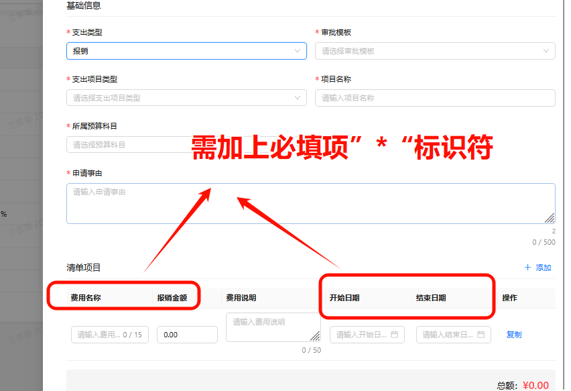The width and height of the screenshot is (571, 391).
Task: Click calendar icon in 结束日期 field
Action: pos(481,335)
